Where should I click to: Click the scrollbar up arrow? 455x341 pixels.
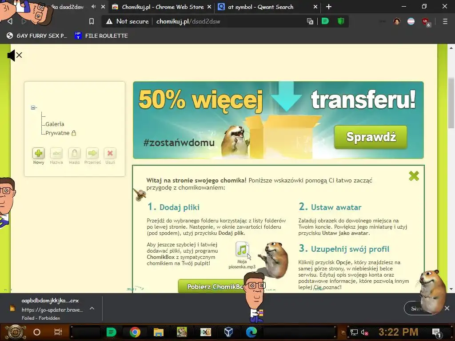click(451, 48)
